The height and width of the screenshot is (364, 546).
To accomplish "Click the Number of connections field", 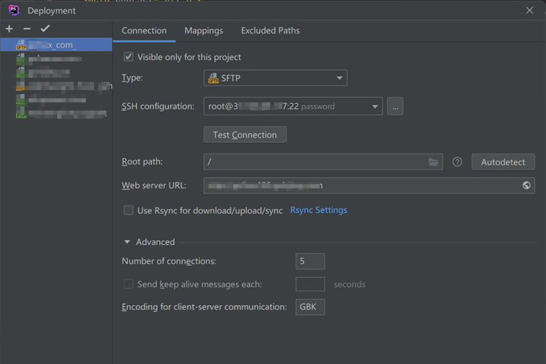I will tap(310, 261).
